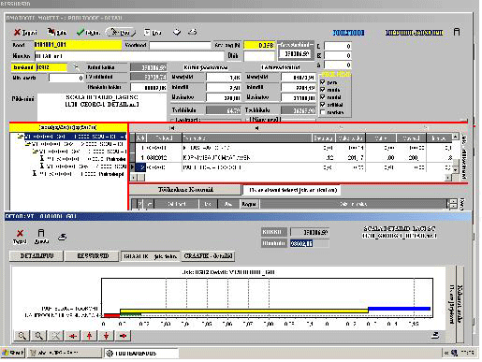Click the green checkmark confirm icon
This screenshot has width=482, height=362.
tap(80, 32)
